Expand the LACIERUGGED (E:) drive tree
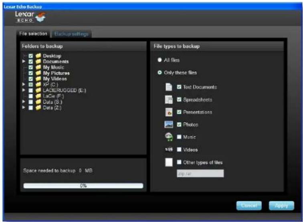 [24, 90]
